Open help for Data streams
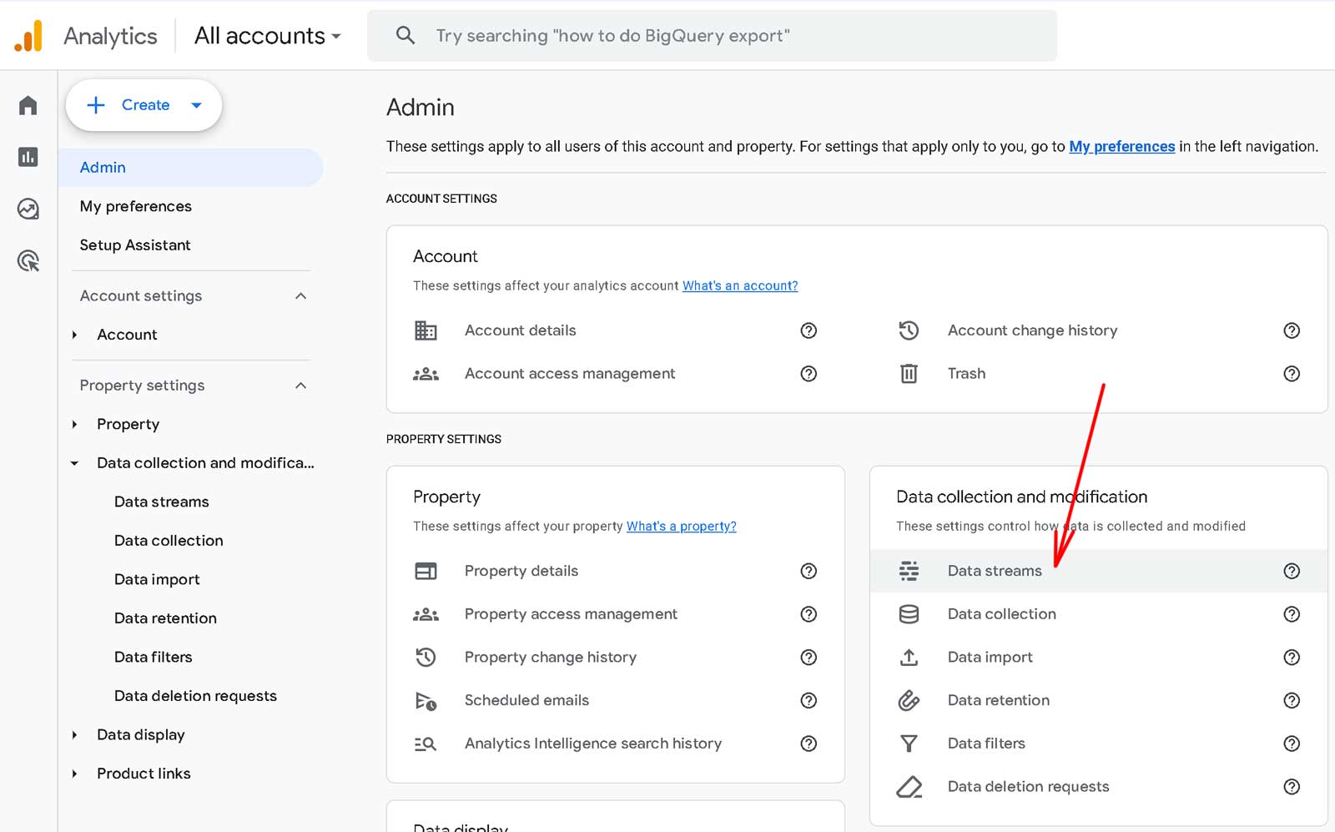This screenshot has height=832, width=1335. tap(1292, 571)
